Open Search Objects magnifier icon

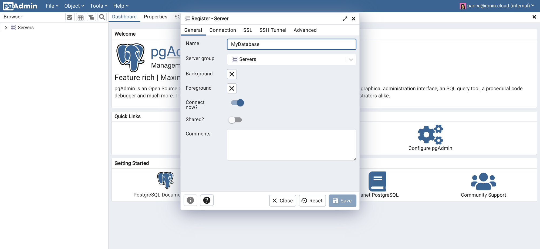[102, 17]
